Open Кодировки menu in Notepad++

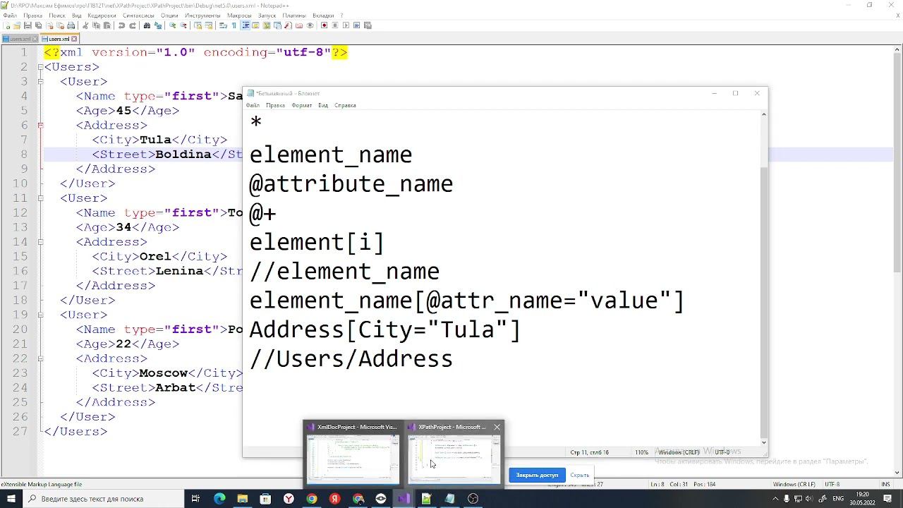pos(102,15)
